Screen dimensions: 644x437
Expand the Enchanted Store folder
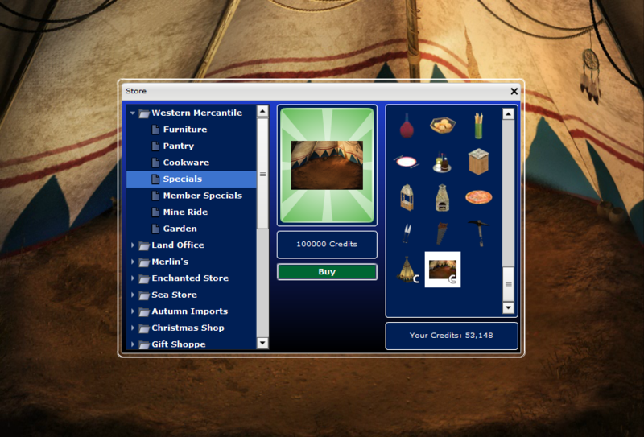coord(133,278)
